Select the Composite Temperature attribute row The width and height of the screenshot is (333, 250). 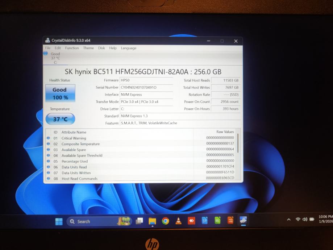(141, 144)
